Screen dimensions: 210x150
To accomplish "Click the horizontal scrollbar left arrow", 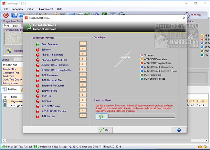I will [4, 141].
